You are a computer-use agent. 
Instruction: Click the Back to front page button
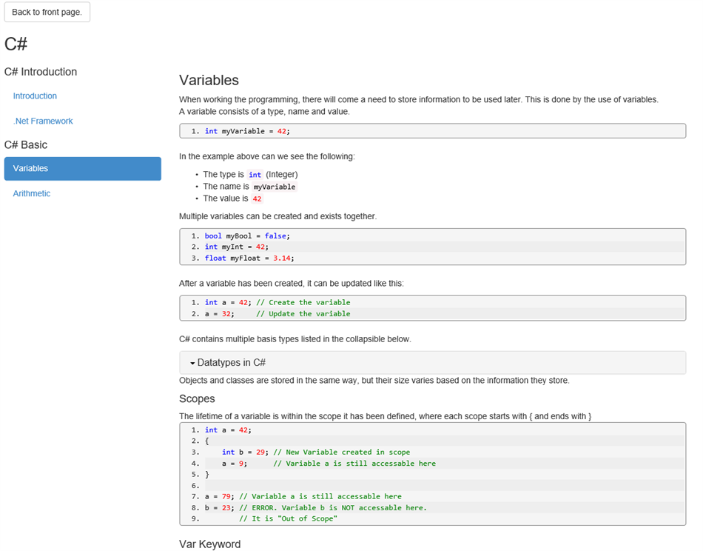point(47,13)
